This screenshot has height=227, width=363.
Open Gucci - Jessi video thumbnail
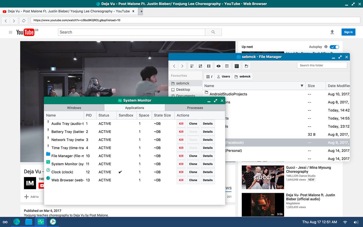point(263,177)
